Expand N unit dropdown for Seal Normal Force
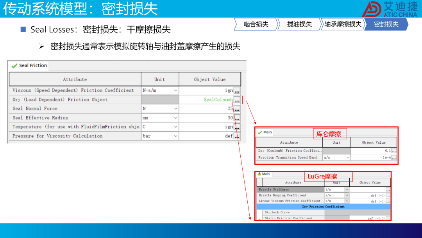Image resolution: width=422 pixels, height=238 pixels. click(175, 108)
